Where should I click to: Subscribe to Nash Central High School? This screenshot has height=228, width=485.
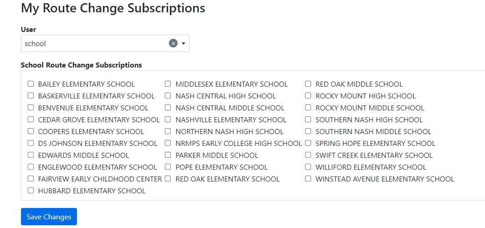pos(168,96)
